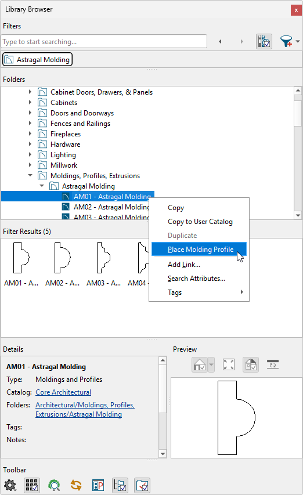The width and height of the screenshot is (303, 495).
Task: Choose Place Molding Profile in context menu
Action: click(x=199, y=249)
